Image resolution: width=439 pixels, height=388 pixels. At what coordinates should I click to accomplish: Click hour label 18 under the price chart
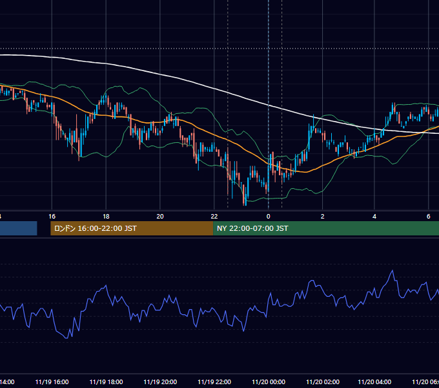click(106, 217)
